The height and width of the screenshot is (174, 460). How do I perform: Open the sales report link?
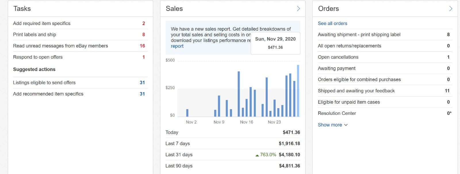click(x=177, y=46)
